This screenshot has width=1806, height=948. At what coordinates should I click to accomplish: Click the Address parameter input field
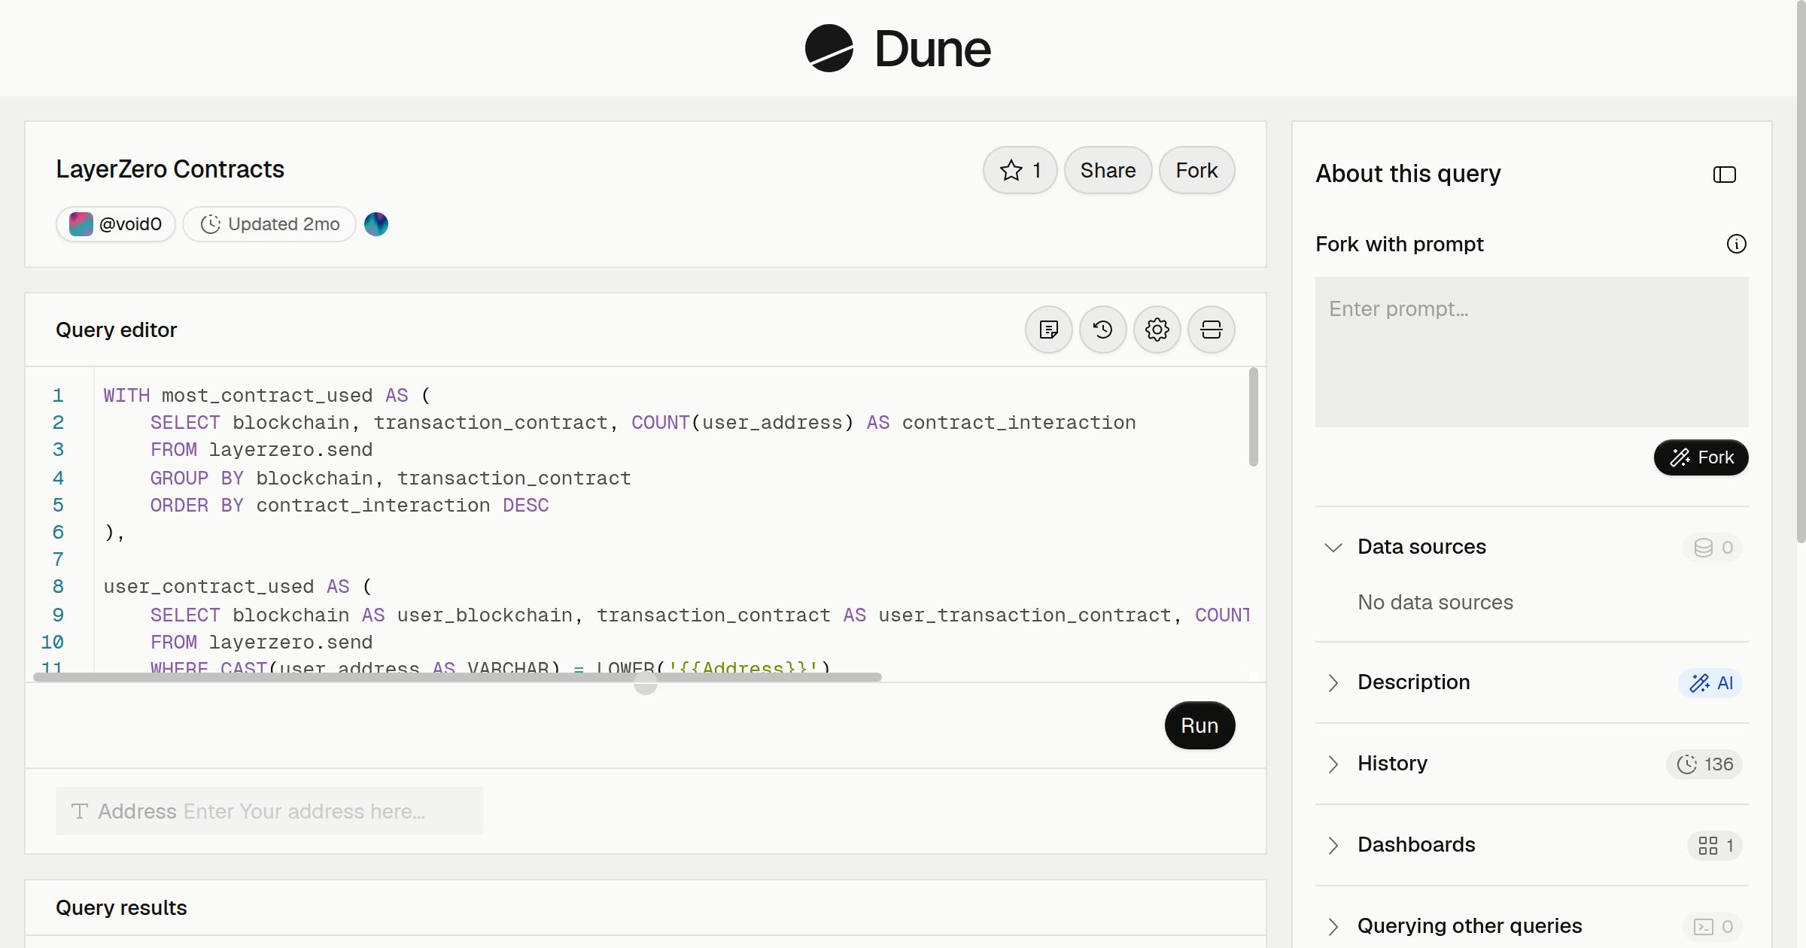click(269, 811)
